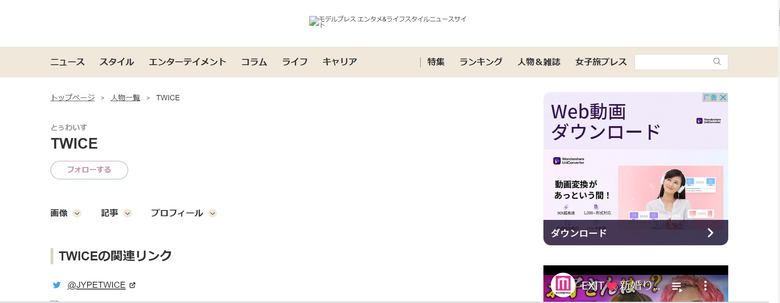Click the とぅわいす reading text
780x303 pixels.
click(69, 127)
